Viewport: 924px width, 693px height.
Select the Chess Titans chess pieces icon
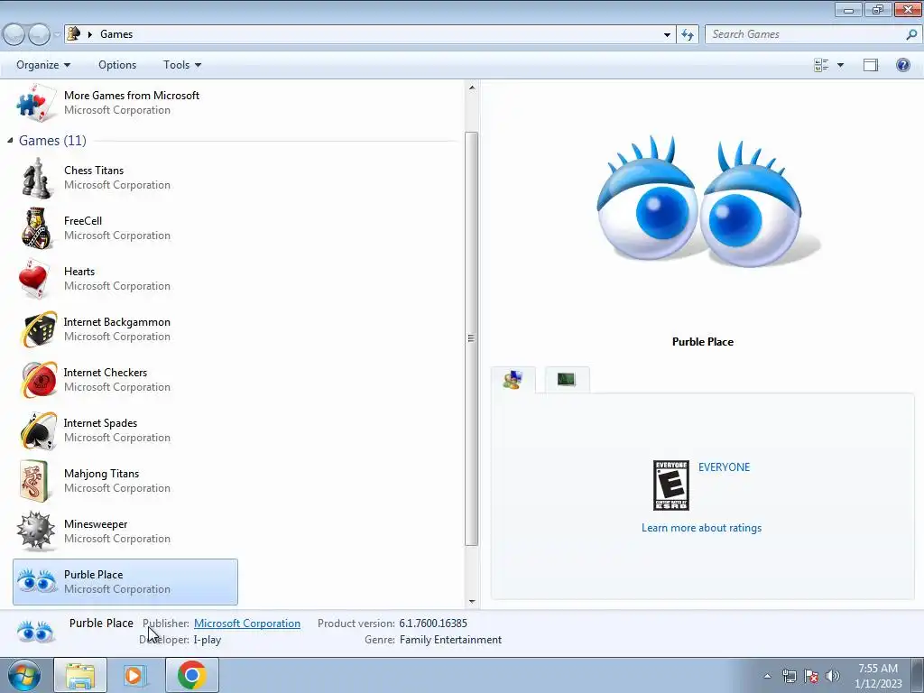36,178
